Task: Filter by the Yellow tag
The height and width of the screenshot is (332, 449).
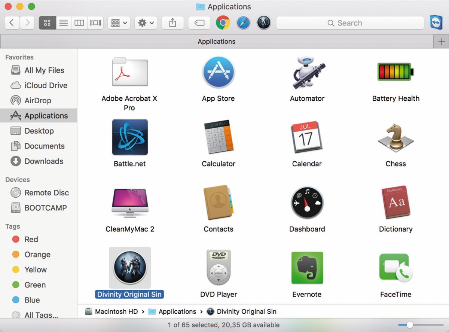Action: pyautogui.click(x=39, y=269)
